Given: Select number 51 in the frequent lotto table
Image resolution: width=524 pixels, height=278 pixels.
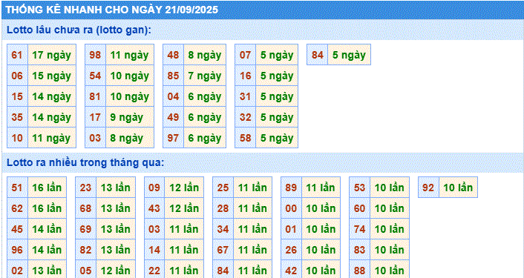Looking at the screenshot, I should click(17, 188).
